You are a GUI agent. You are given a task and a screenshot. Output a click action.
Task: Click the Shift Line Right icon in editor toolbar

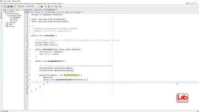[x=68, y=12]
